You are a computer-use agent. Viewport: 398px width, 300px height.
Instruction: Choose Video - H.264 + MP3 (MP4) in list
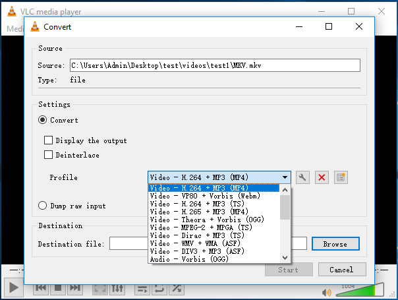click(x=213, y=188)
